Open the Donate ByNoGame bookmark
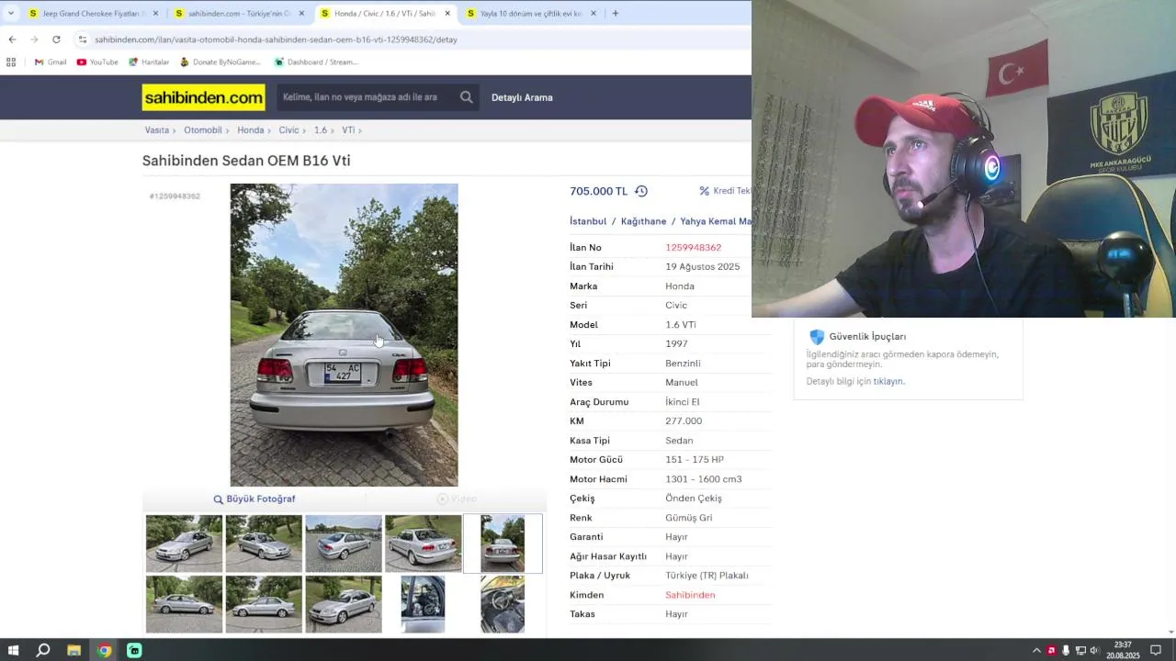 [220, 62]
